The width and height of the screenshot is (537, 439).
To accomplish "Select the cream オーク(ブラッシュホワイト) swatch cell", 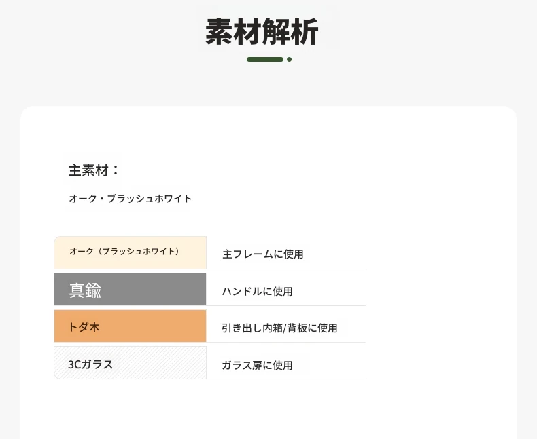I will 130,252.
